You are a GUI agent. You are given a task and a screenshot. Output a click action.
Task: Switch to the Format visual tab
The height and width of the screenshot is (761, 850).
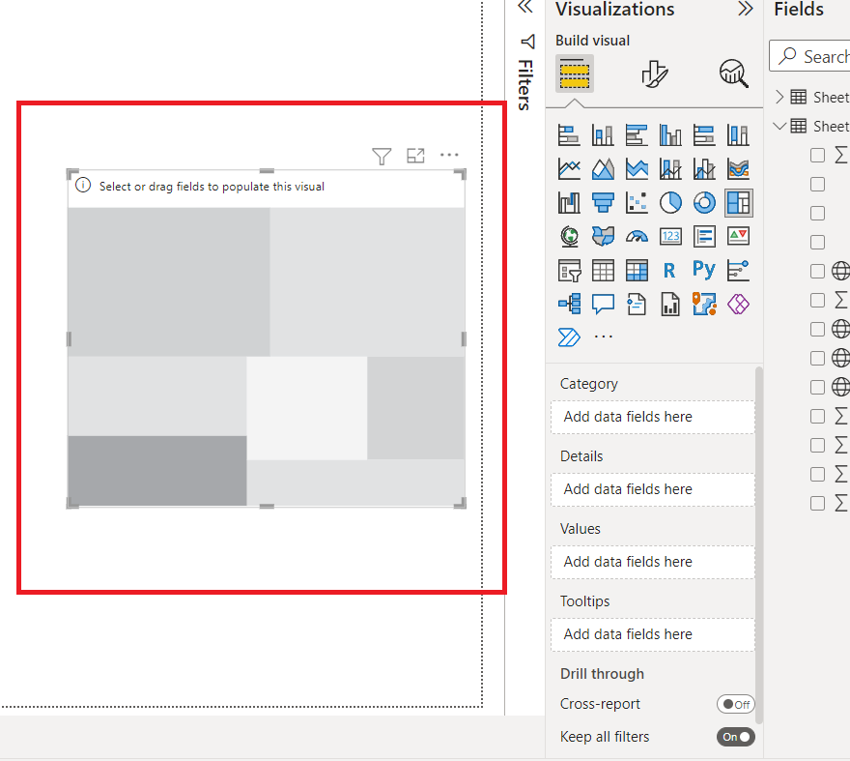[654, 73]
